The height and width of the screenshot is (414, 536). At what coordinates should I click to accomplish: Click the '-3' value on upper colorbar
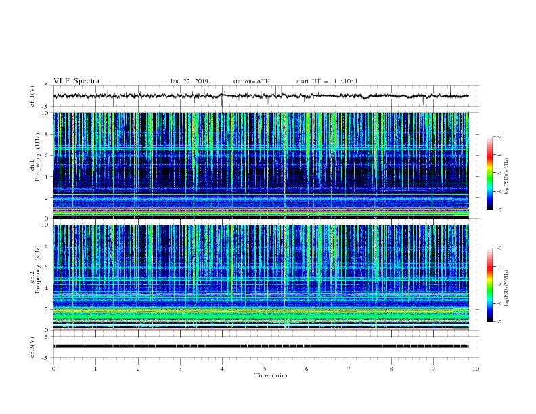point(499,136)
